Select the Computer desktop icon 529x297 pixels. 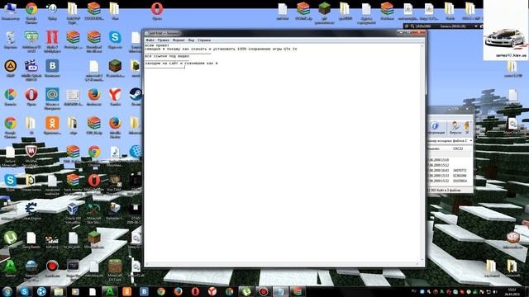click(x=11, y=11)
